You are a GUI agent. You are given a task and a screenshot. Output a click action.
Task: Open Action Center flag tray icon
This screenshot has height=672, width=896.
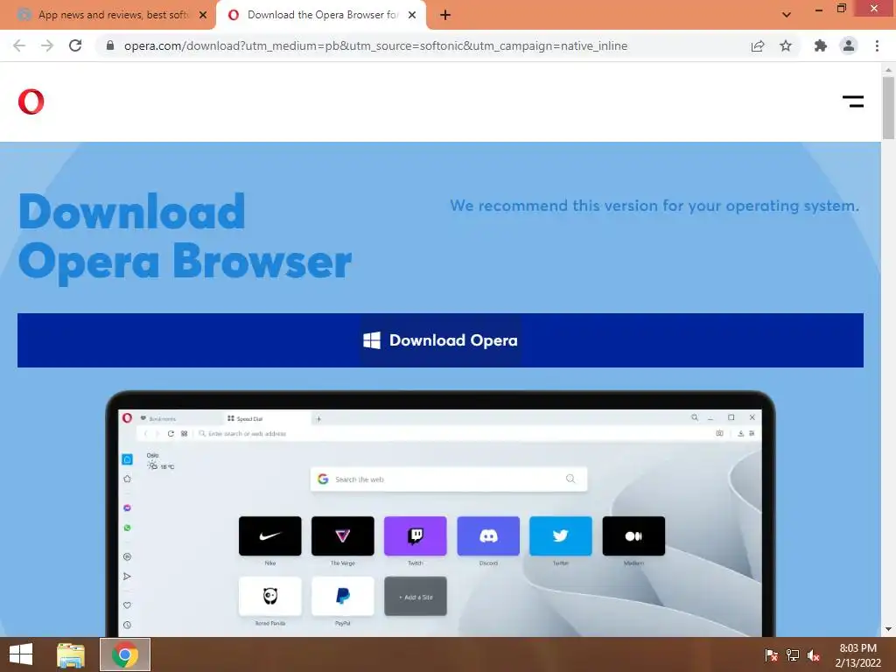(x=771, y=654)
